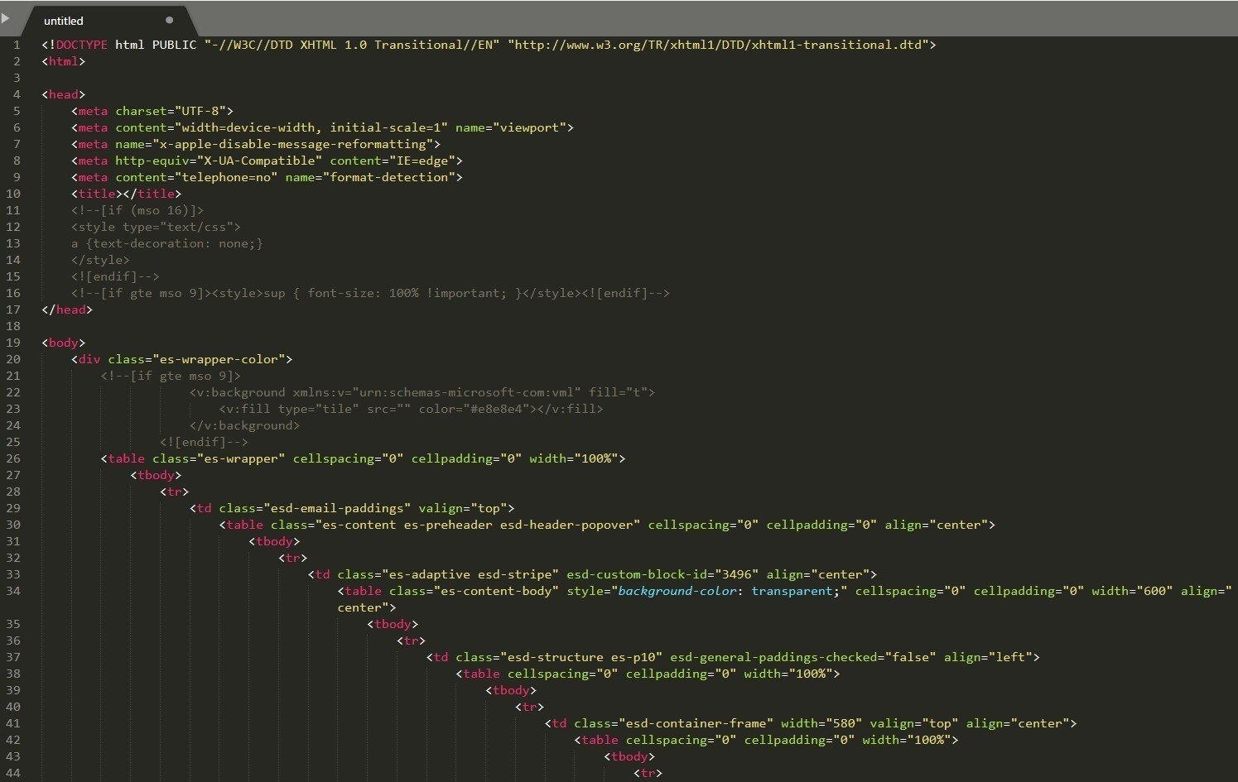1238x782 pixels.
Task: Click line number 26 next to es-wrapper table
Action: pos(13,458)
